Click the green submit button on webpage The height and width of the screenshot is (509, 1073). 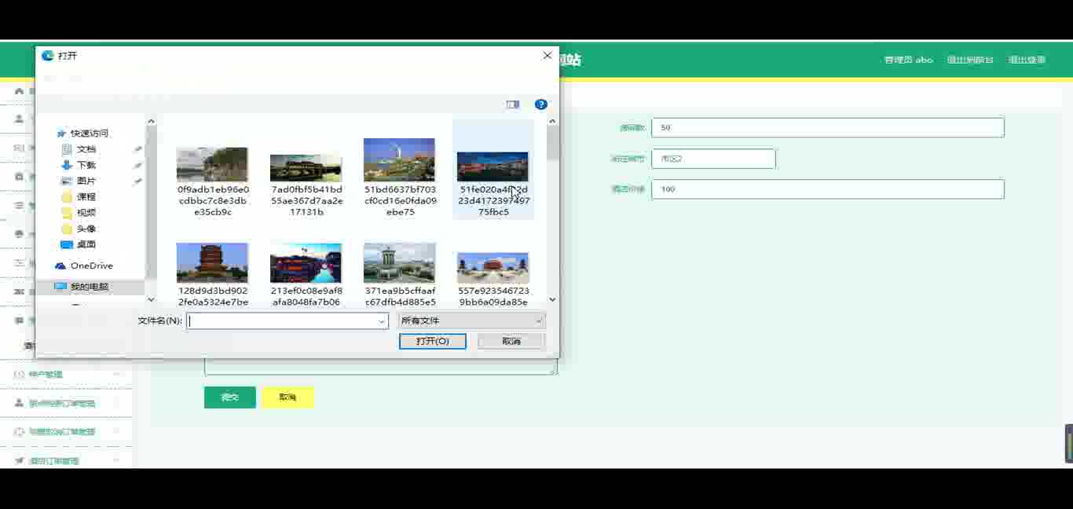(230, 397)
